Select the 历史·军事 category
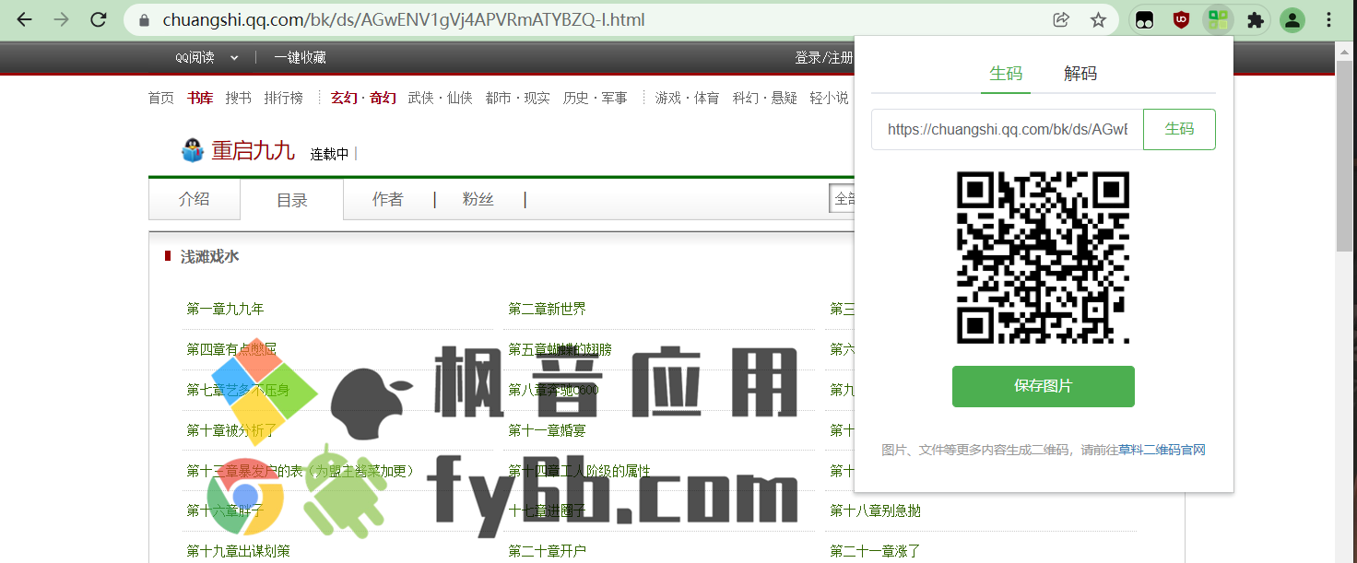Image resolution: width=1357 pixels, height=563 pixels. [x=596, y=98]
